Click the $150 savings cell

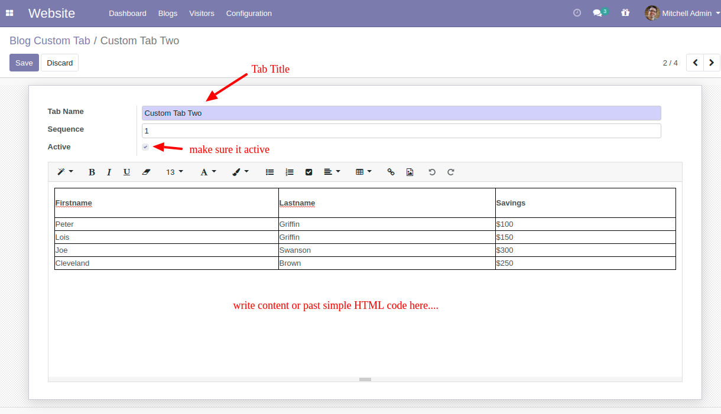pos(586,237)
